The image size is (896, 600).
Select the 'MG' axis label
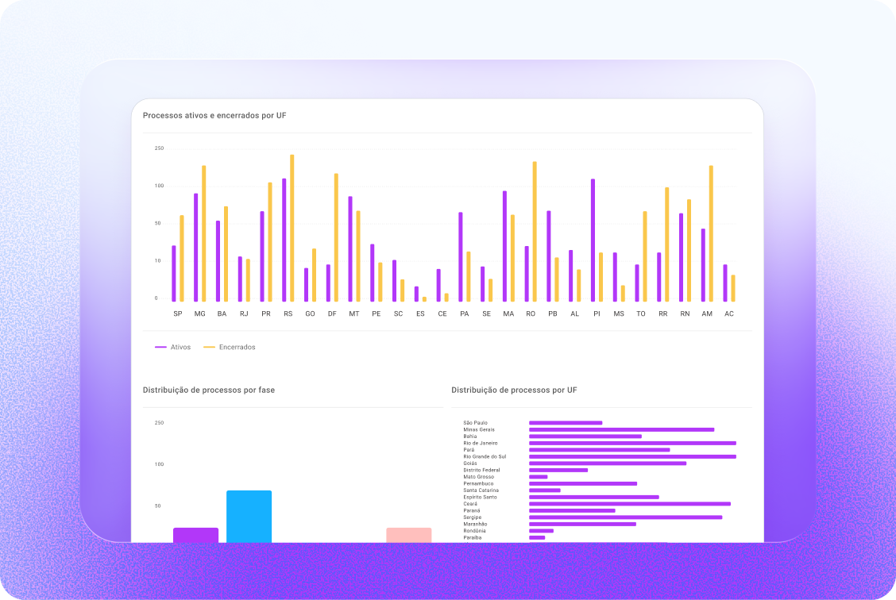point(199,313)
